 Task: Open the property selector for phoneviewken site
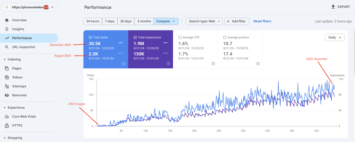click(29, 7)
